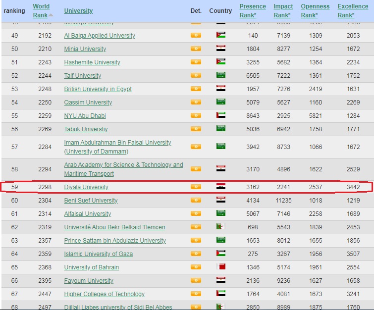Open Diyala University link
Image resolution: width=374 pixels, height=310 pixels.
86,187
